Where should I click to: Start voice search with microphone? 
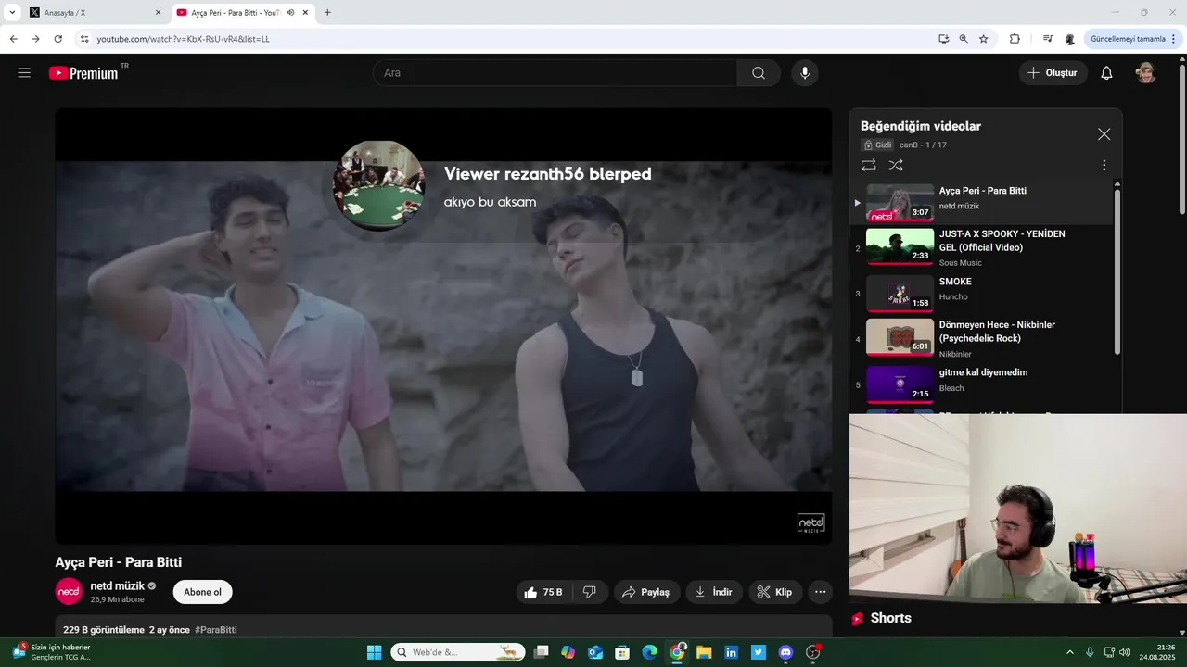(805, 73)
